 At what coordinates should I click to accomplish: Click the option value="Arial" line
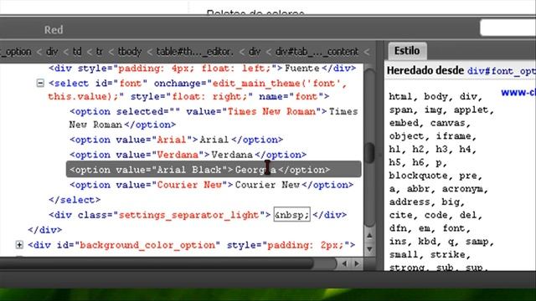(177, 140)
